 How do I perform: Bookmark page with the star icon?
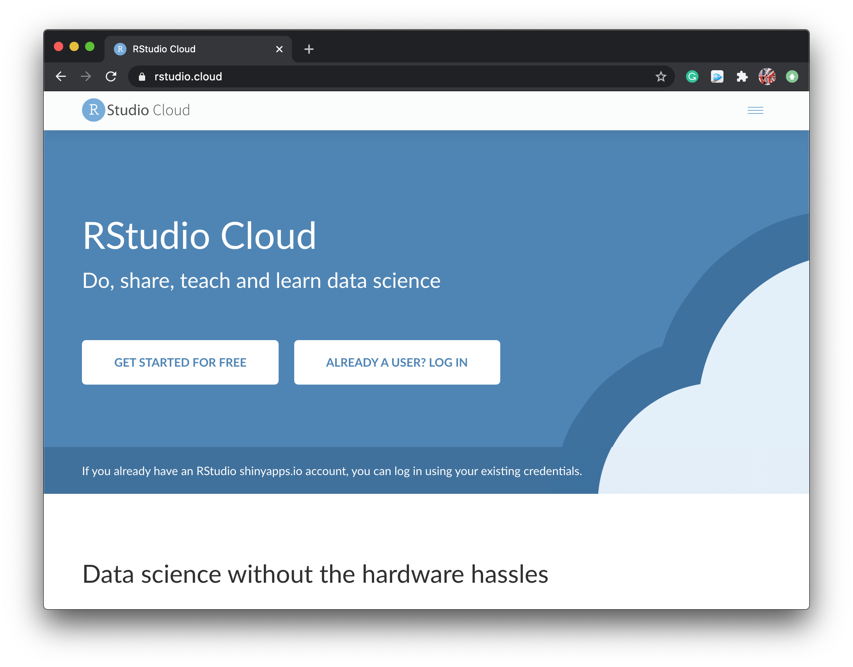pos(661,76)
